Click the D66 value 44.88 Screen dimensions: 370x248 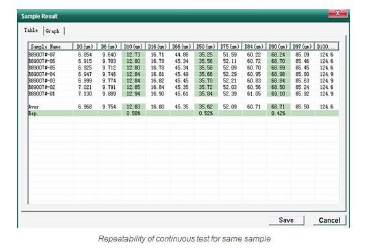[x=182, y=55]
